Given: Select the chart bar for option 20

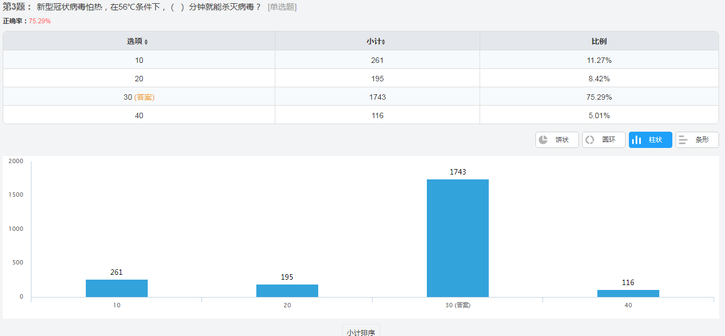Looking at the screenshot, I should click(x=287, y=290).
